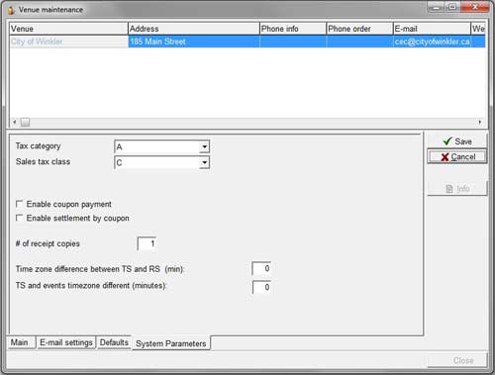Switch to the Main tab
Screen dimensions: 495x375
(x=21, y=342)
